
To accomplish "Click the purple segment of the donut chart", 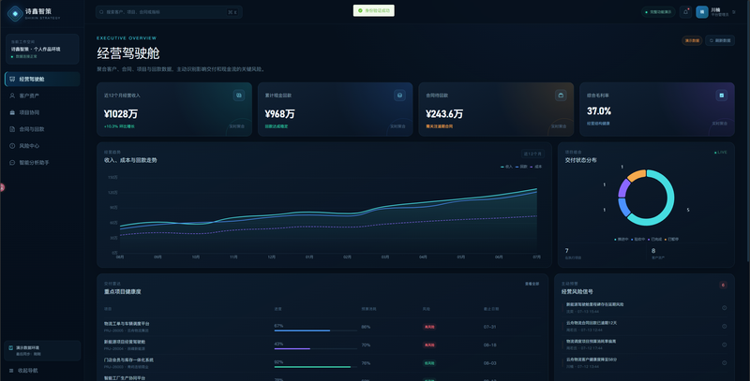I will 623,187.
